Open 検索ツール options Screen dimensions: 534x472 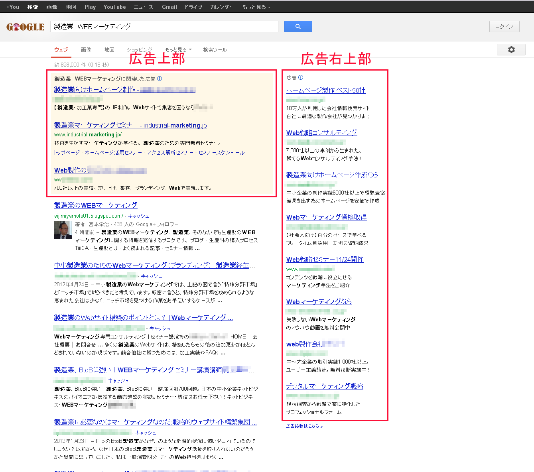(215, 49)
